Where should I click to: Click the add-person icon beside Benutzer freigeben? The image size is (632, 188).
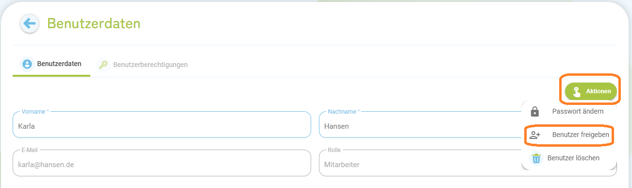point(535,135)
